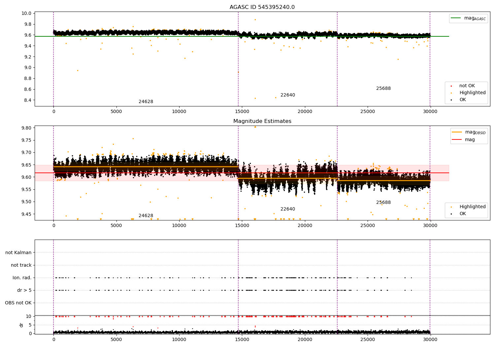Click the '10.0' y-tick of the top plot
Image resolution: width=495 pixels, height=347 pixels.
(x=27, y=14)
